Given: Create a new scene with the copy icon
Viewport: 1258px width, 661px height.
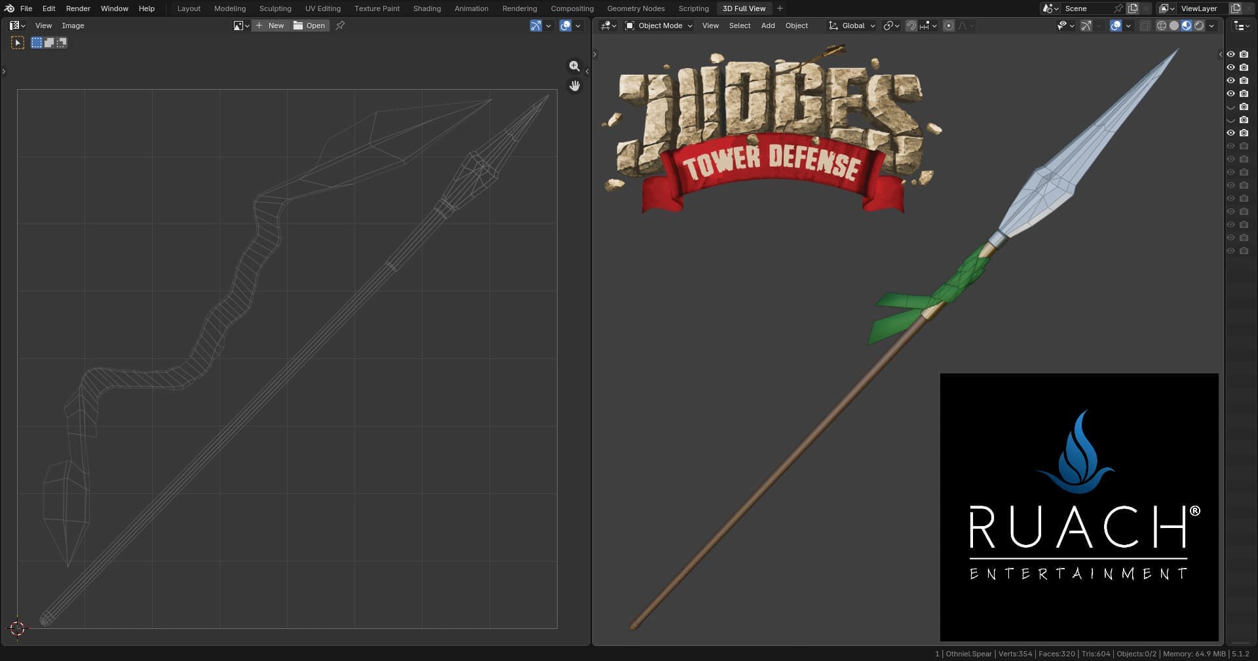Looking at the screenshot, I should coord(1133,9).
